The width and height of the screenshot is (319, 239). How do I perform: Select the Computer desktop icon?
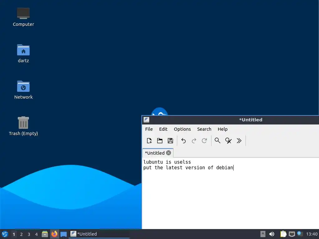[x=23, y=17]
